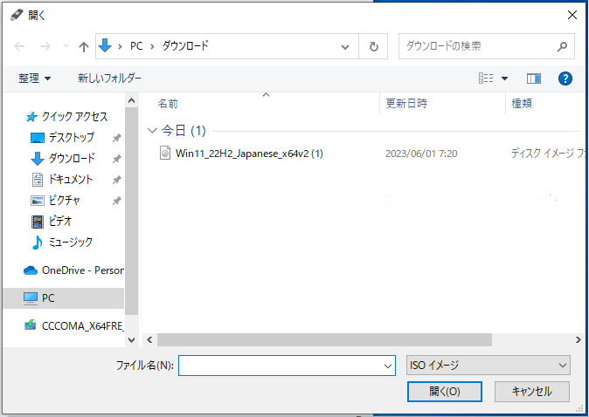Viewport: 589px width, 417px height.
Task: Toggle the preview pane
Action: pyautogui.click(x=533, y=79)
